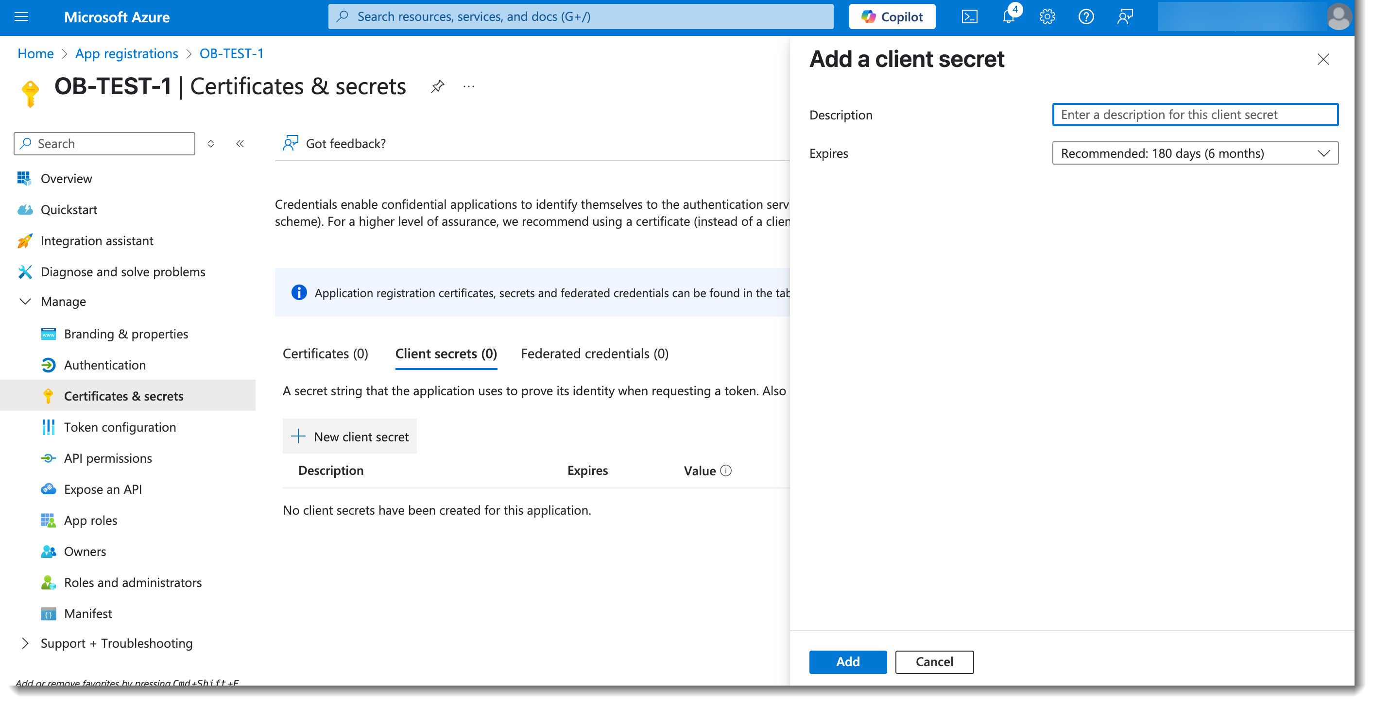Open portal settings gear icon

(1047, 17)
